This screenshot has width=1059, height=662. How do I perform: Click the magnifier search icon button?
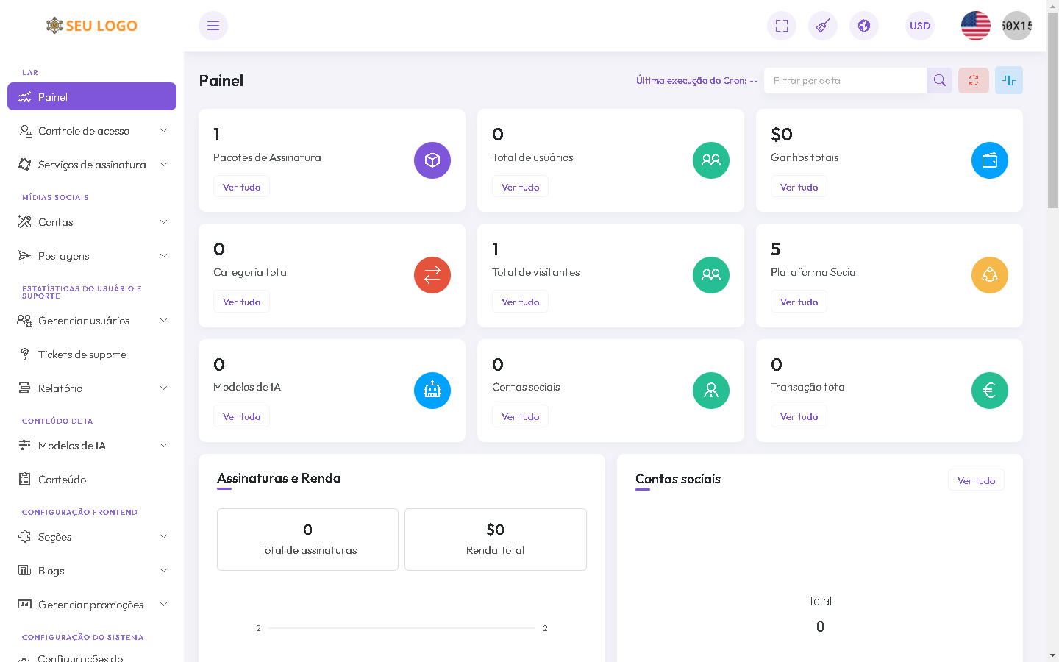coord(939,80)
